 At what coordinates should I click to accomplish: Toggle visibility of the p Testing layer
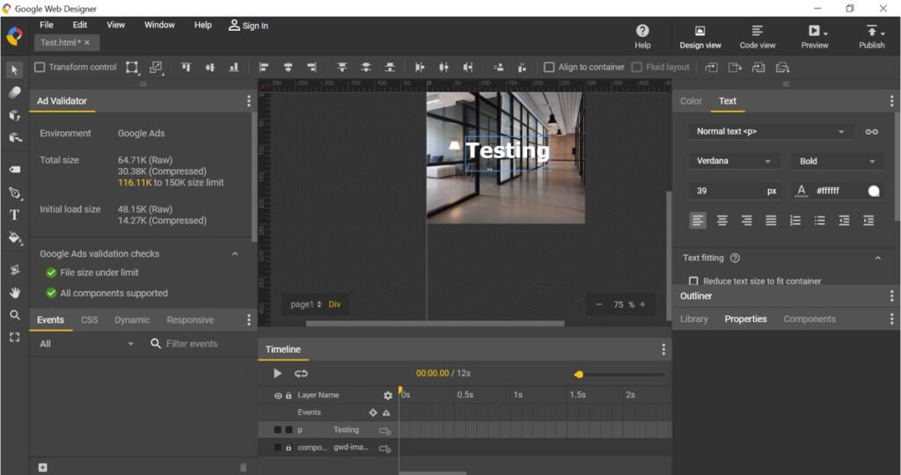(277, 429)
